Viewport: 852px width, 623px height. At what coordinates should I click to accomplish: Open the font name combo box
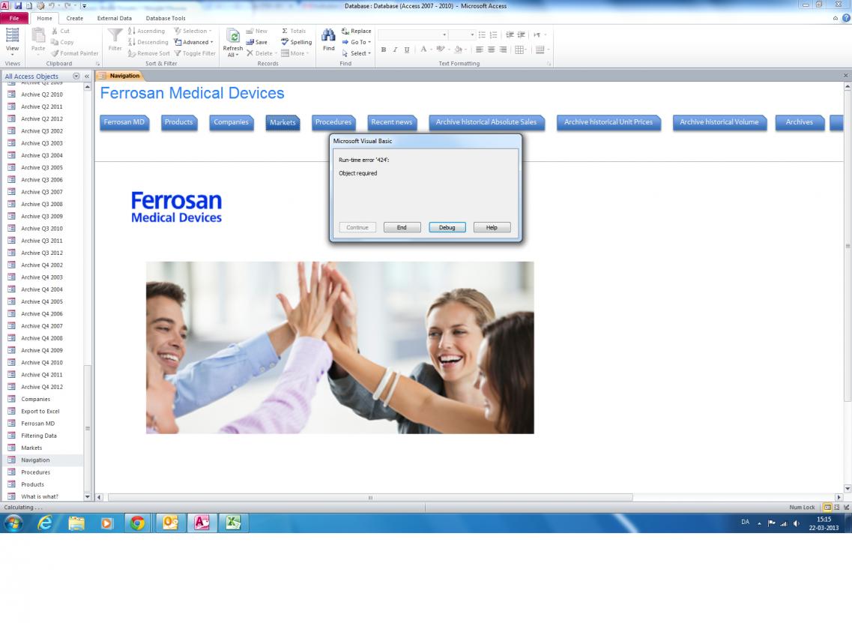(413, 34)
